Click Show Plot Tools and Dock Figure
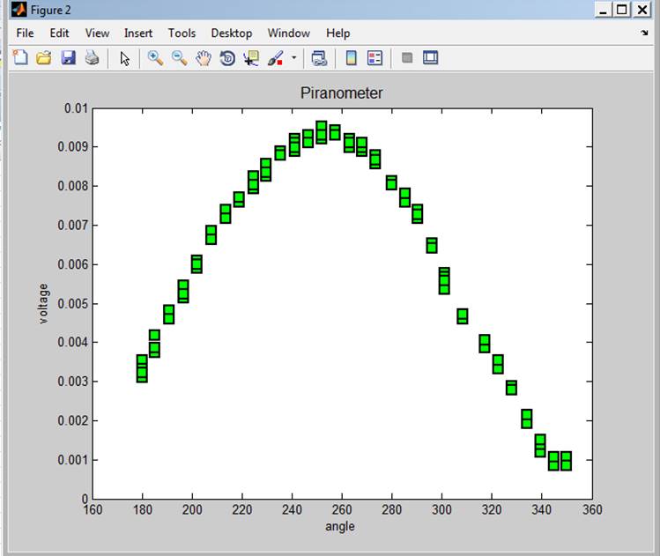The height and width of the screenshot is (556, 660). pyautogui.click(x=431, y=58)
